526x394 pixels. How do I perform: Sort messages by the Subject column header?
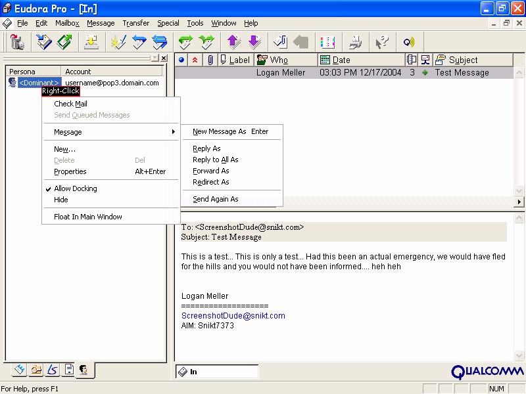click(x=473, y=60)
